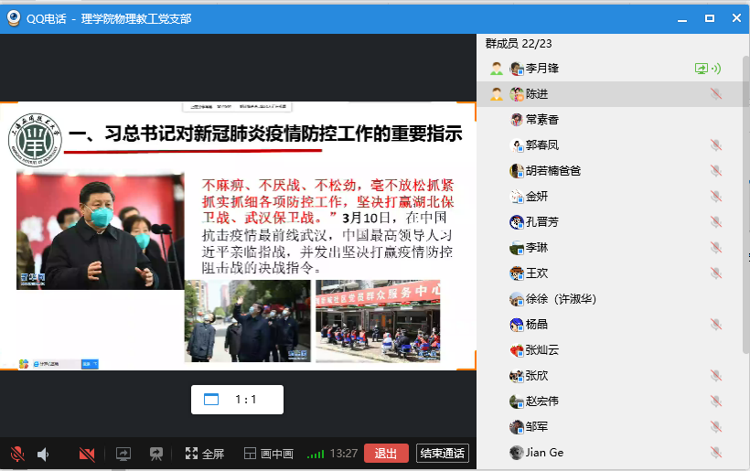Enter full screen with 全屏

(204, 454)
